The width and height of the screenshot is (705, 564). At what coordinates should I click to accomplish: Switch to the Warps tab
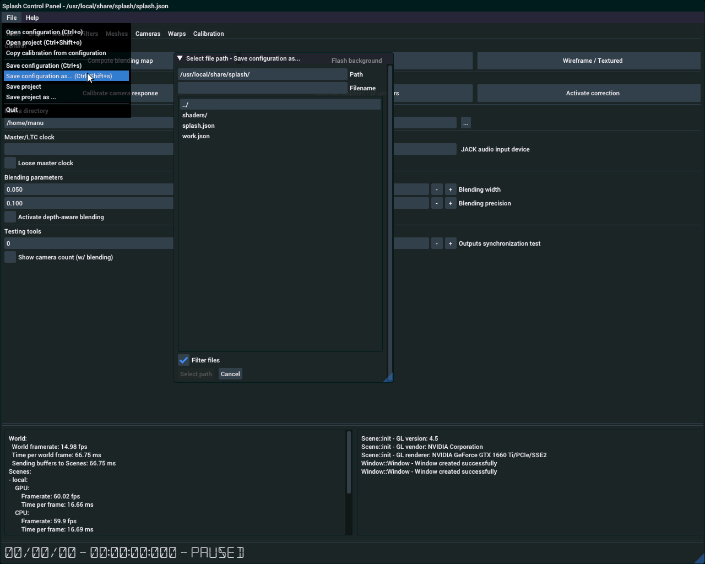click(177, 34)
